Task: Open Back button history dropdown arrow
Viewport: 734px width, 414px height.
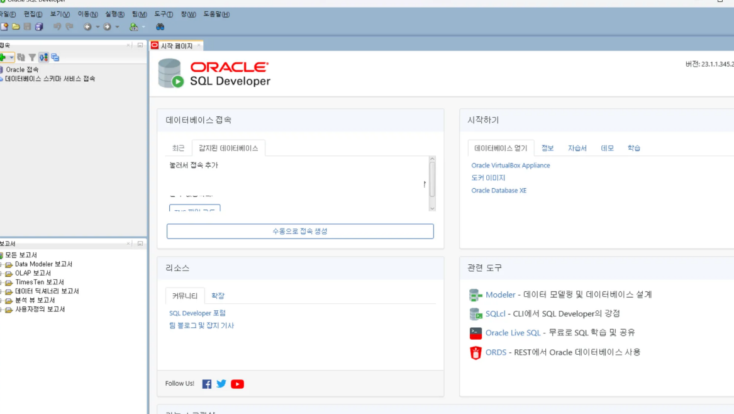Action: click(97, 26)
